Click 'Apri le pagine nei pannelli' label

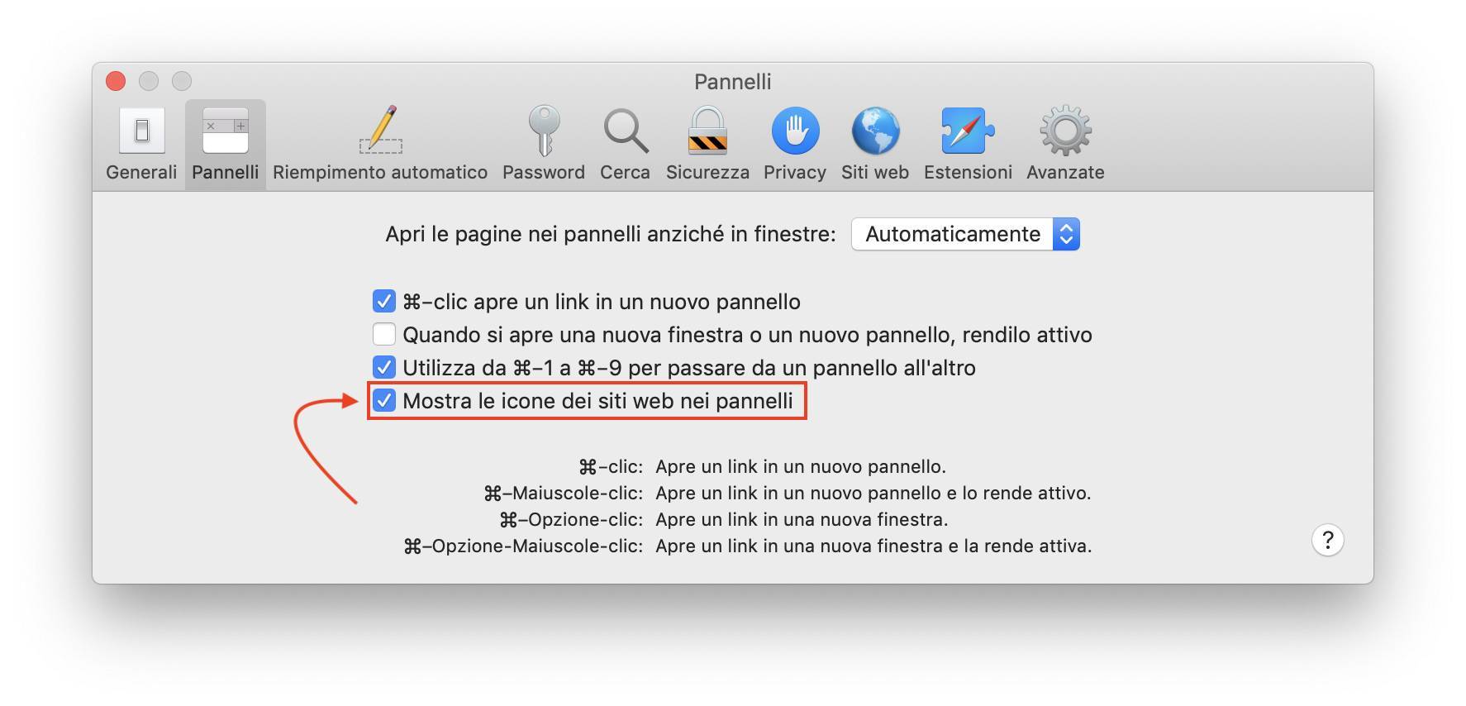pyautogui.click(x=611, y=234)
